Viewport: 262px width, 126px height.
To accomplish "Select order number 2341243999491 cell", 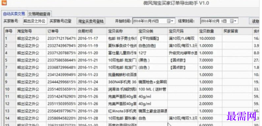I will click(61, 75).
